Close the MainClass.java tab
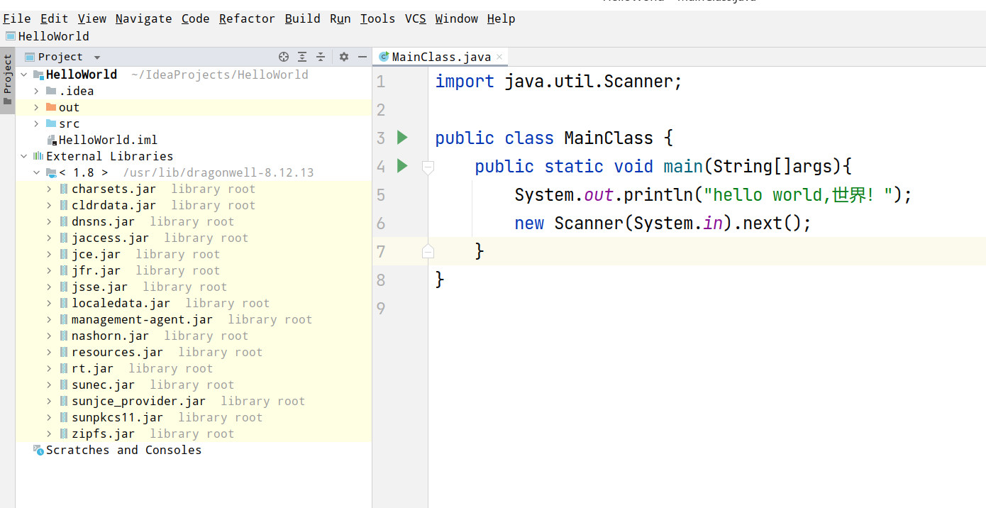Viewport: 986px width, 508px height. [499, 57]
